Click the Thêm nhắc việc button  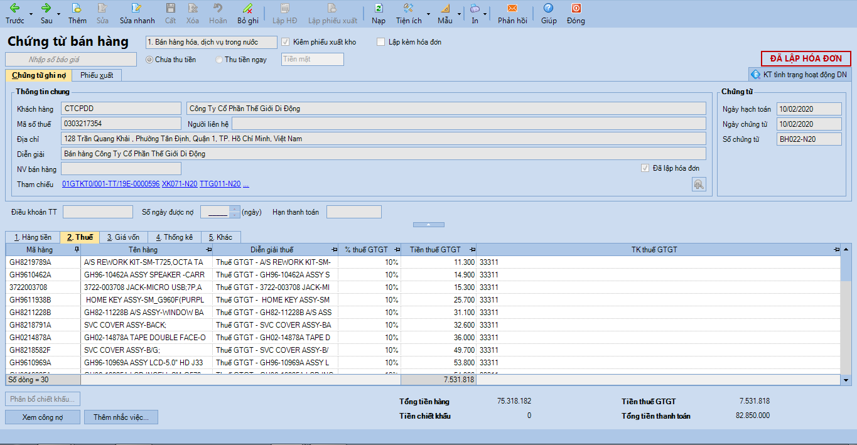pos(121,417)
